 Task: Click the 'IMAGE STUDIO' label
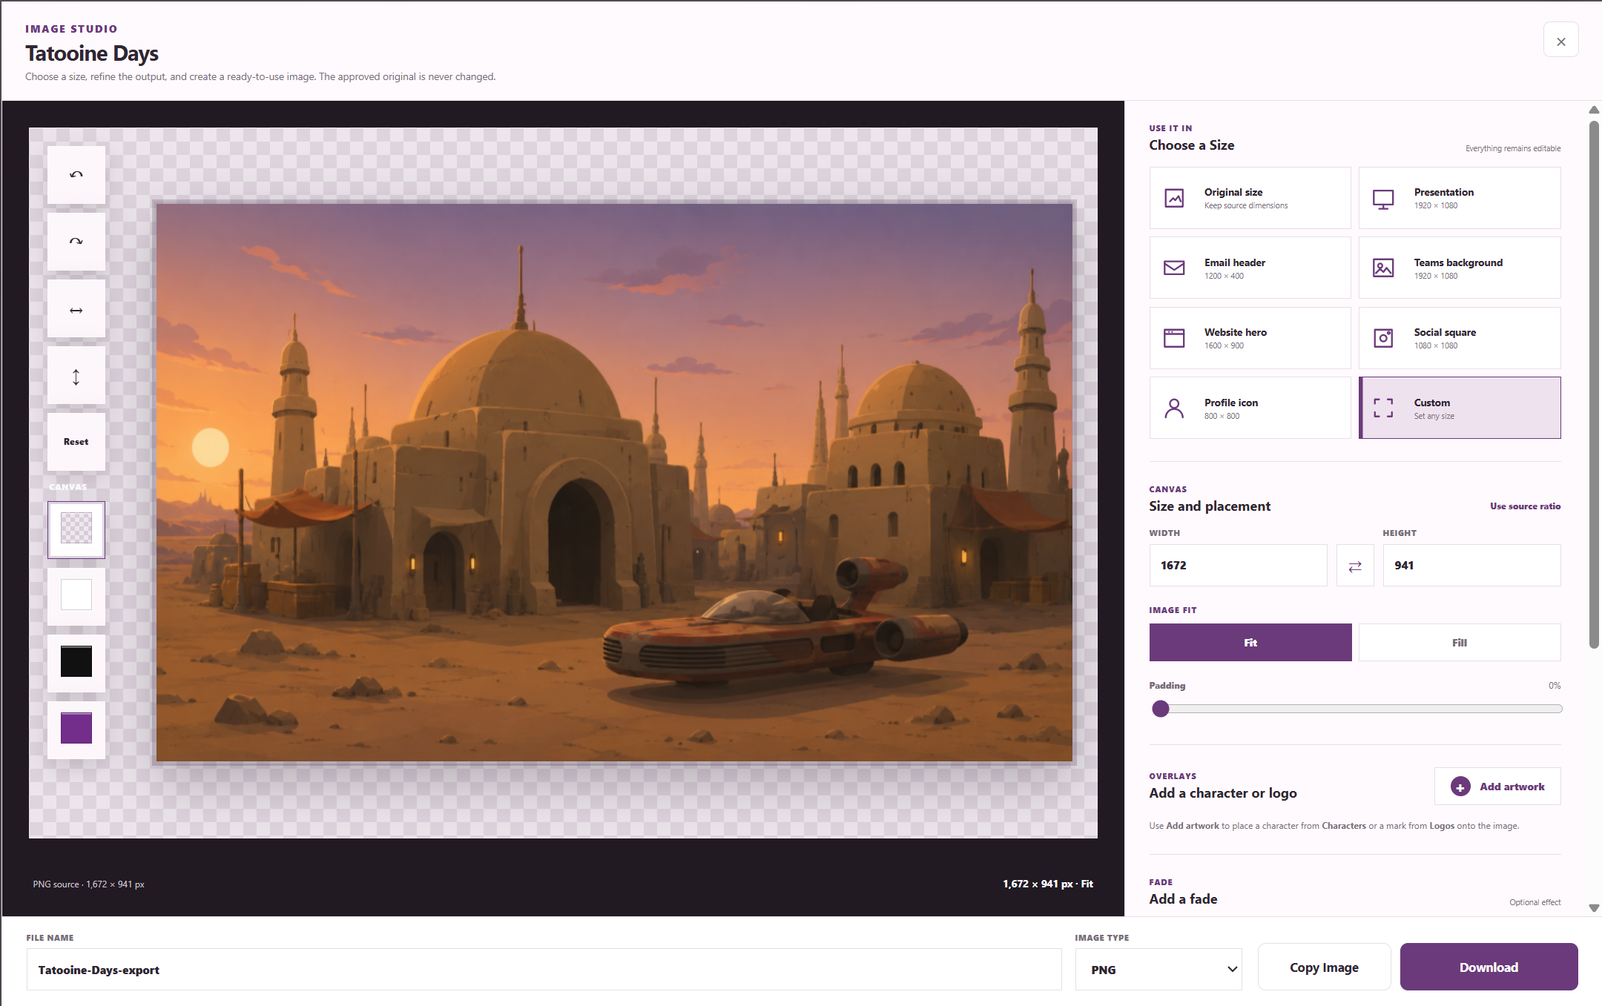click(x=71, y=29)
